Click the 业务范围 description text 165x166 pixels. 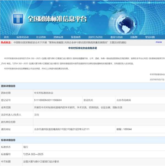pyautogui.click(x=78, y=108)
